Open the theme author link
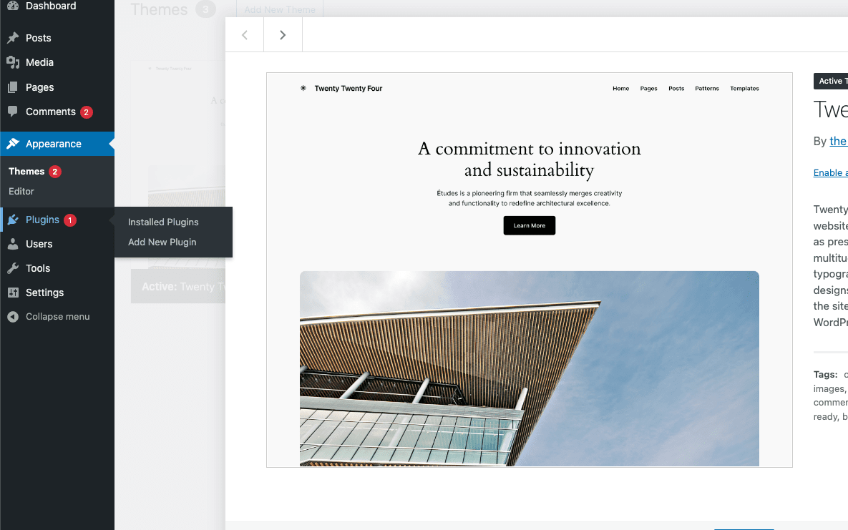The width and height of the screenshot is (848, 530). tap(839, 141)
